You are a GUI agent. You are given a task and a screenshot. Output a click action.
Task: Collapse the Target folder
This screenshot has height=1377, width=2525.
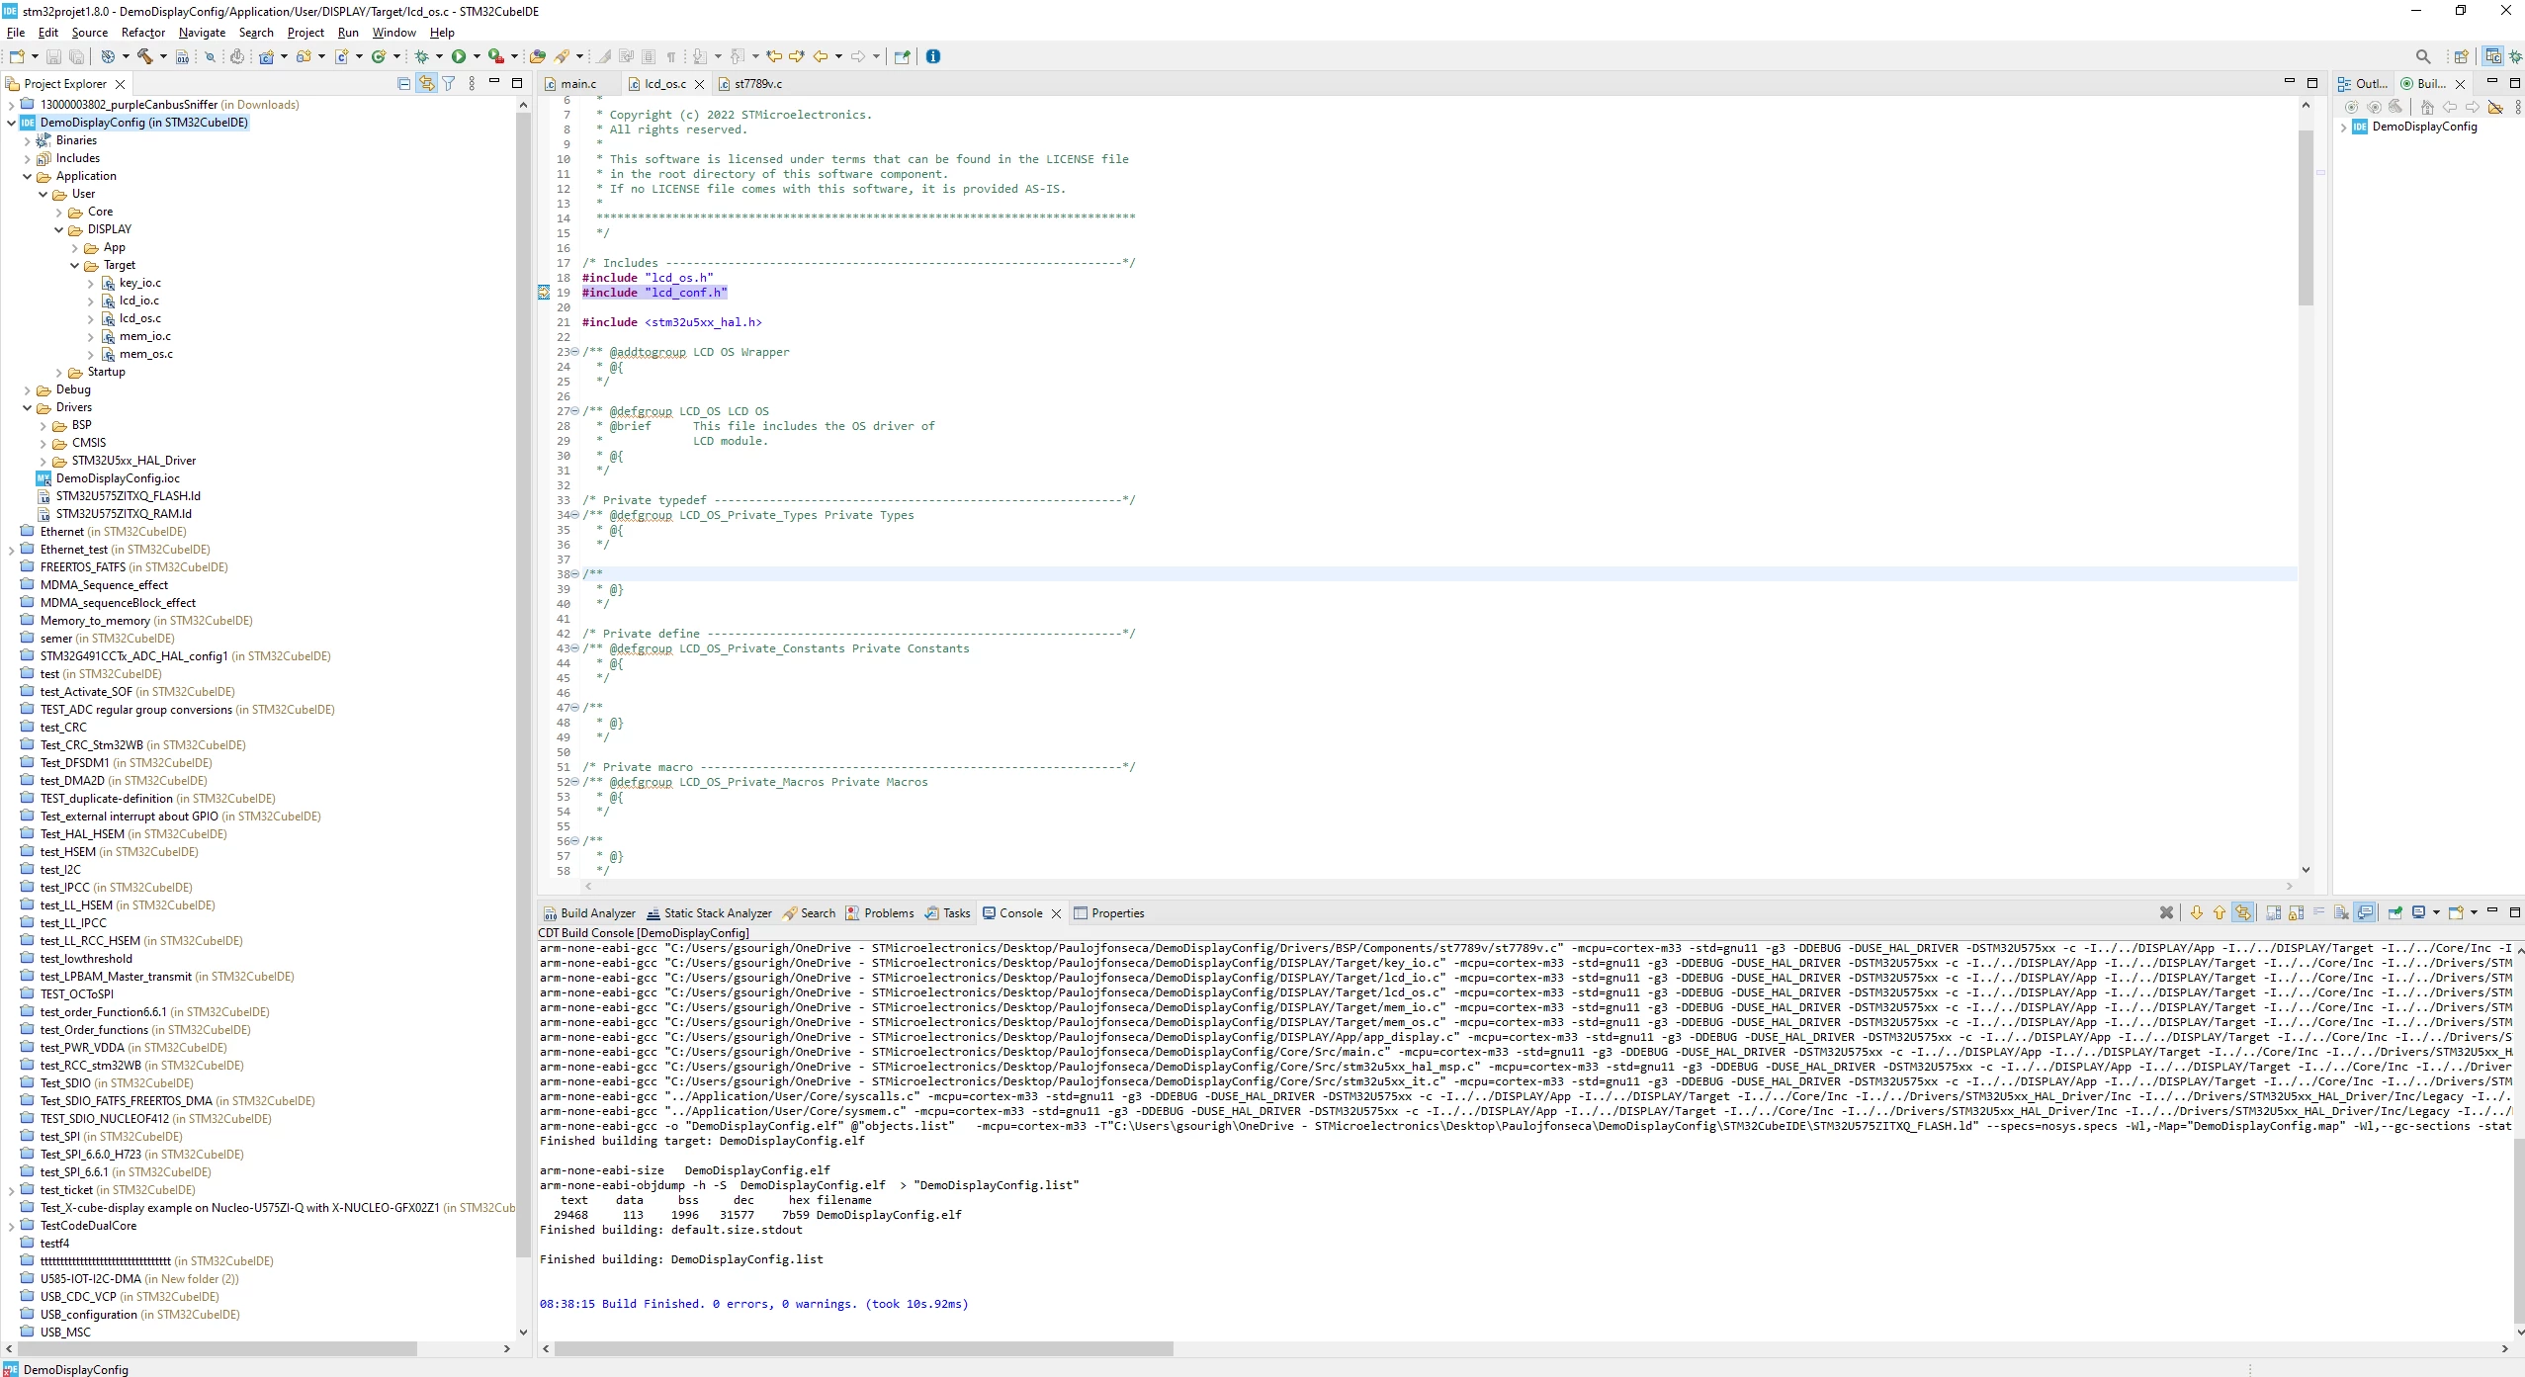coord(74,265)
